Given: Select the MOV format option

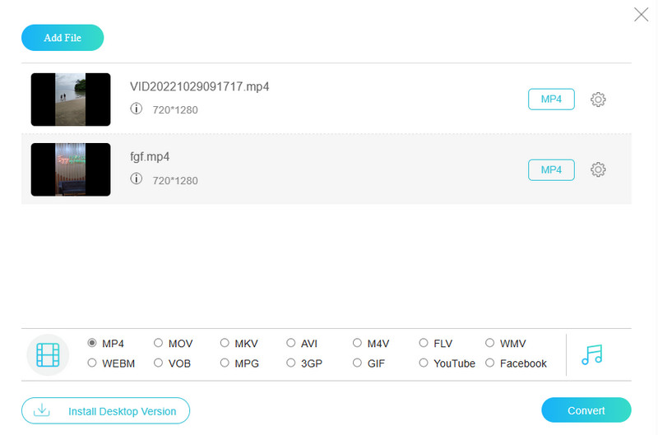Looking at the screenshot, I should pos(159,343).
